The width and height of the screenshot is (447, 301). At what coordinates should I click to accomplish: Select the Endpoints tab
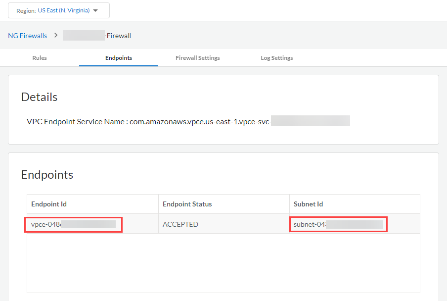click(x=119, y=58)
